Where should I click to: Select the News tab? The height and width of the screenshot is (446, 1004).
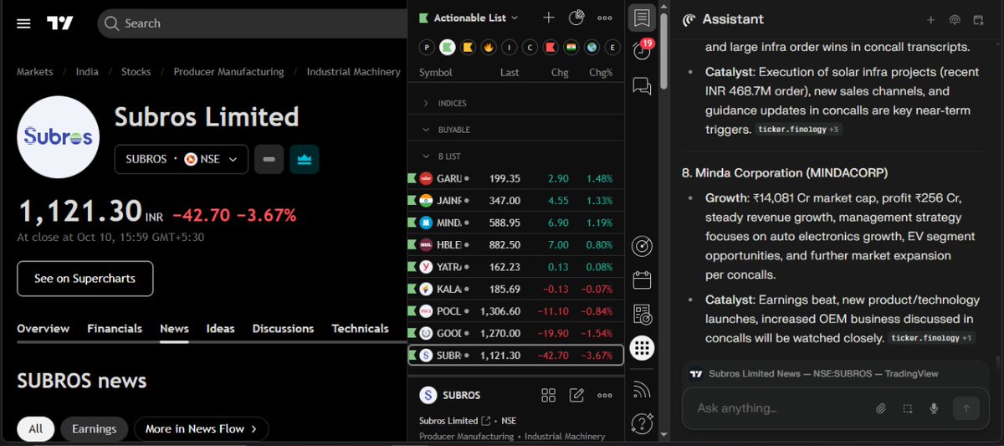[x=174, y=329]
